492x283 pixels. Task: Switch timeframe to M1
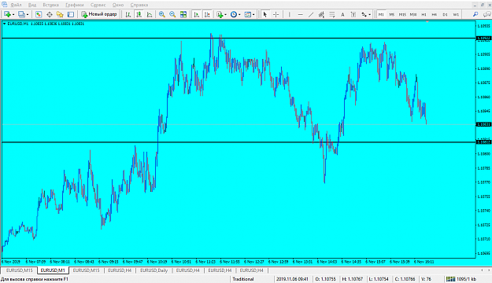click(381, 14)
